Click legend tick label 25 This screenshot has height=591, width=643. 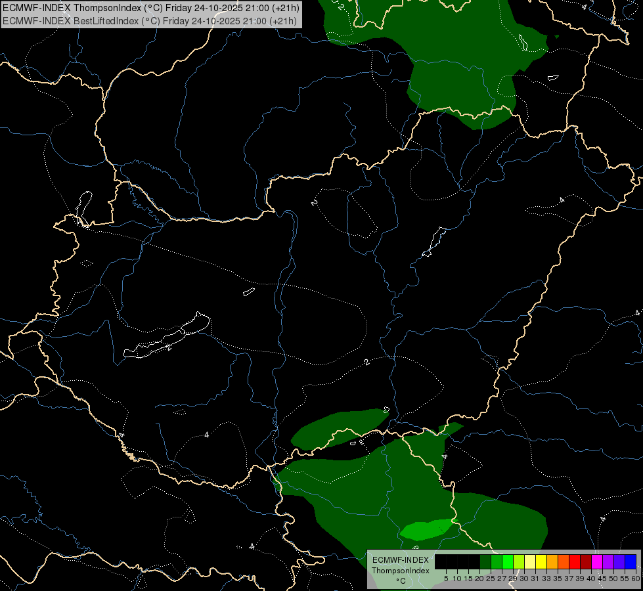tap(491, 579)
